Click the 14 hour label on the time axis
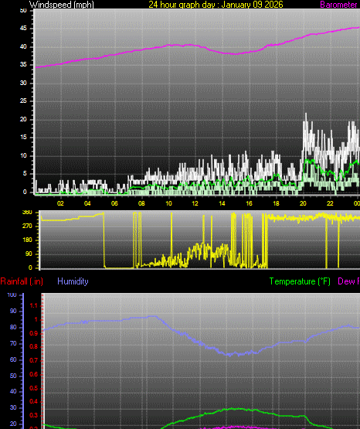 222,203
